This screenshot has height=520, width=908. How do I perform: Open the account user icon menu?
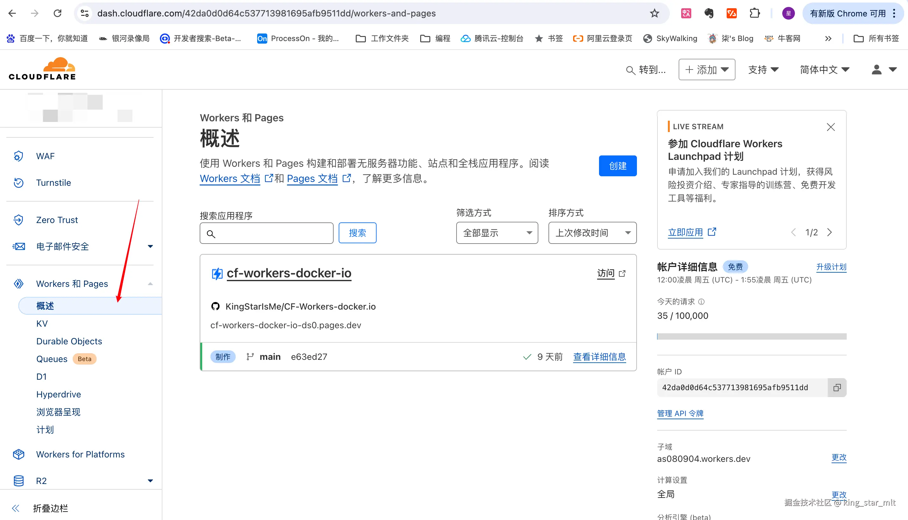point(884,70)
